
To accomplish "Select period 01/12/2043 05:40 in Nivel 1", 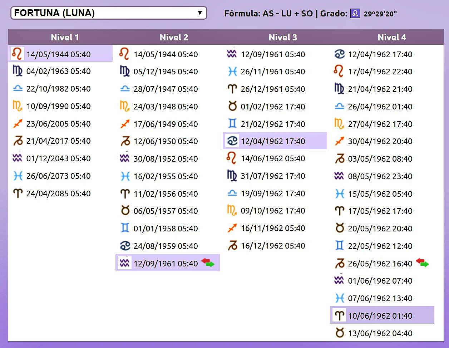I will [x=58, y=158].
